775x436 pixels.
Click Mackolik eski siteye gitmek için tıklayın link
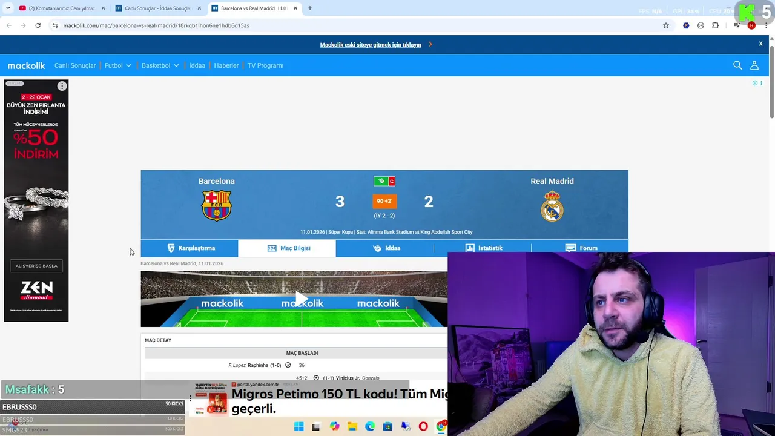pos(371,45)
